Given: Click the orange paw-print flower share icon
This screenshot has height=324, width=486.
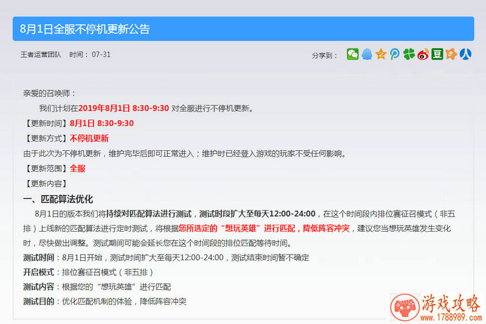Looking at the screenshot, I should pos(451,54).
